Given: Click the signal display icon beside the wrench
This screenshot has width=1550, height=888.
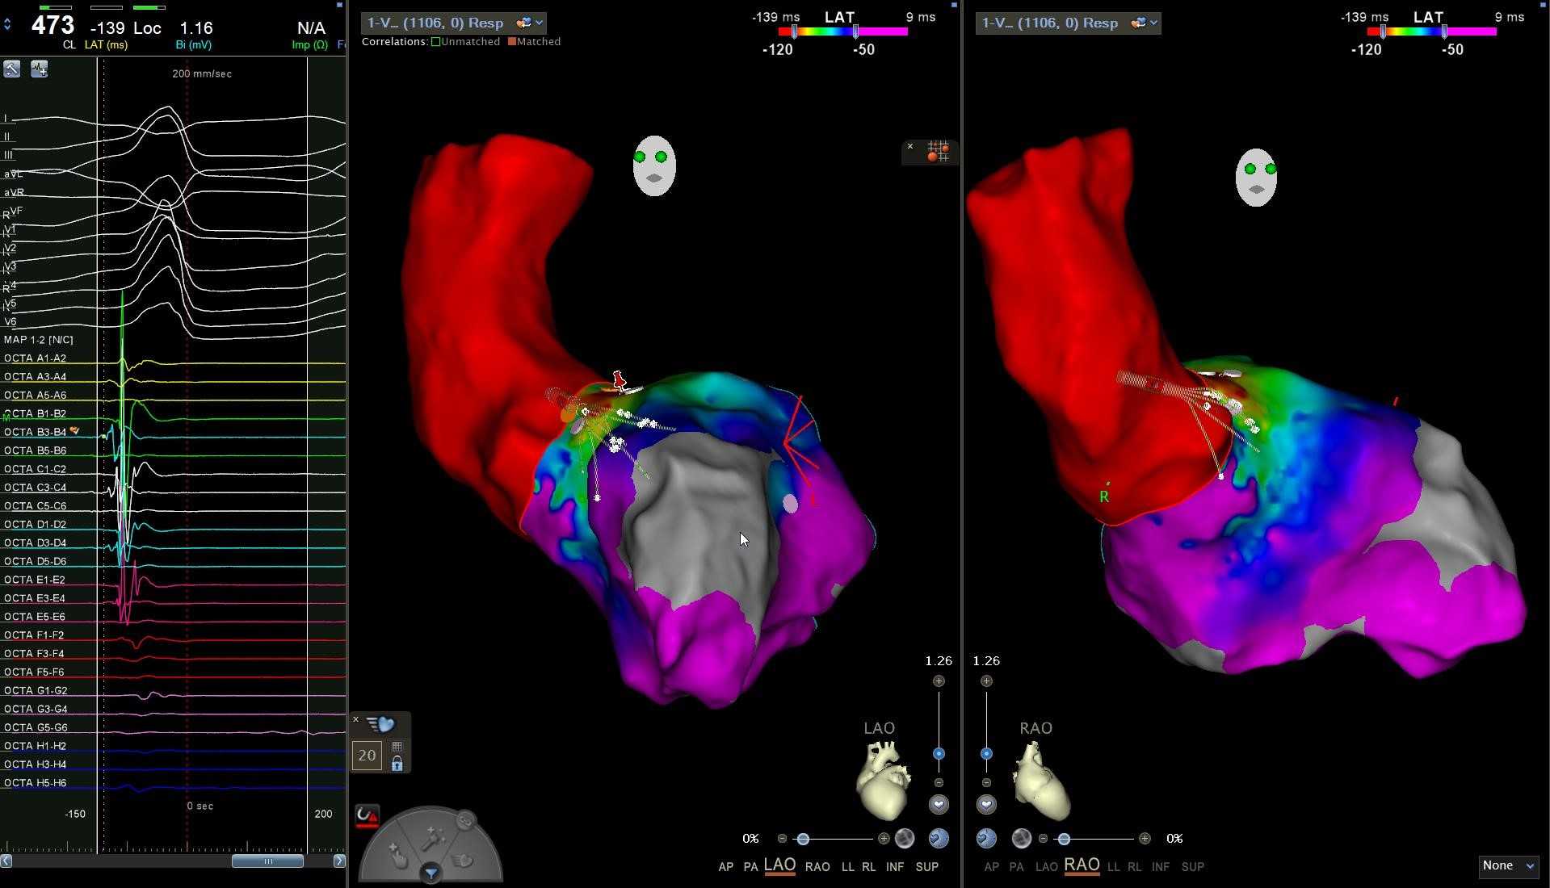Looking at the screenshot, I should (x=39, y=69).
